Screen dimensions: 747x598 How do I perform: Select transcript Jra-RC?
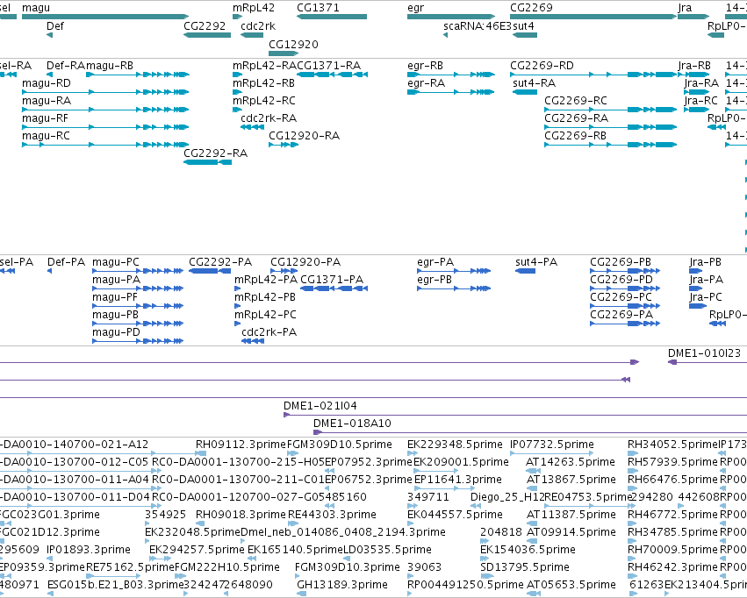click(700, 101)
